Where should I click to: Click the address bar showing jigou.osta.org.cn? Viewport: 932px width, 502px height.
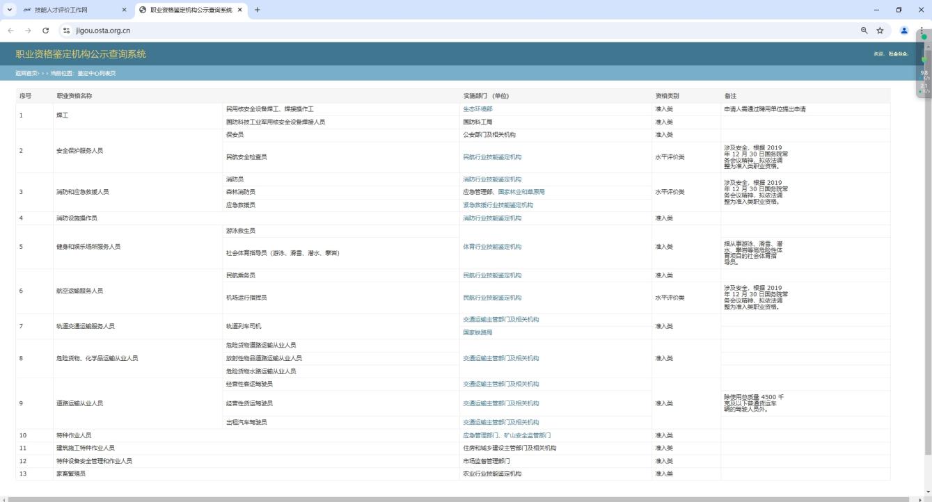418,31
